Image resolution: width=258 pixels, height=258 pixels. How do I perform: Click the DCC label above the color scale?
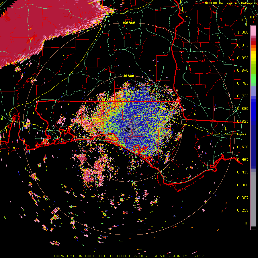pyautogui.click(x=252, y=17)
